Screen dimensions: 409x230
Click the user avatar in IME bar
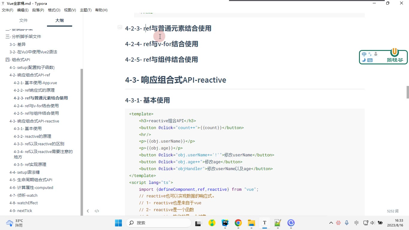pyautogui.click(x=376, y=54)
